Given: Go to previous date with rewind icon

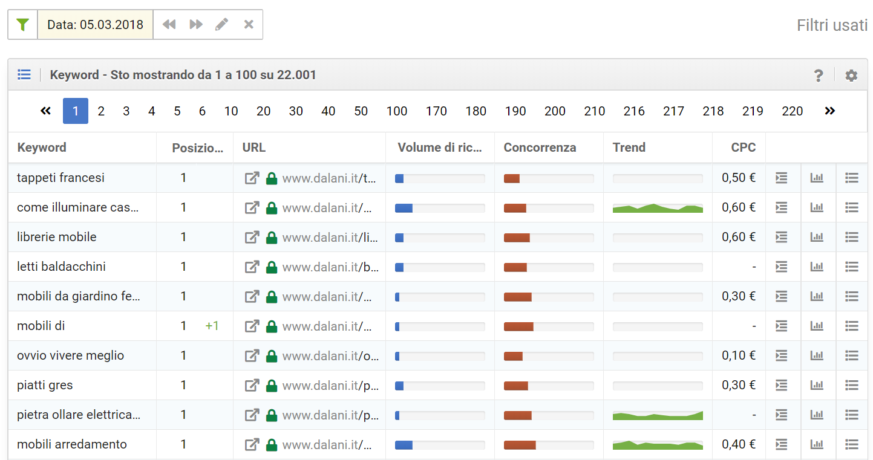Looking at the screenshot, I should coord(169,25).
